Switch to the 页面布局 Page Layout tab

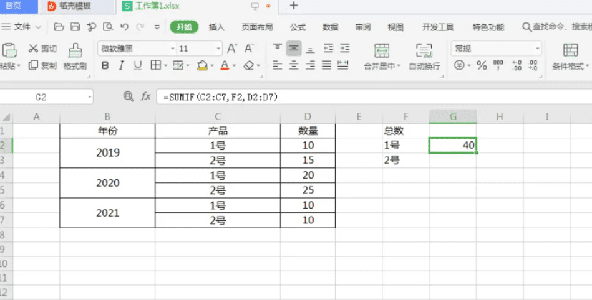coord(257,27)
